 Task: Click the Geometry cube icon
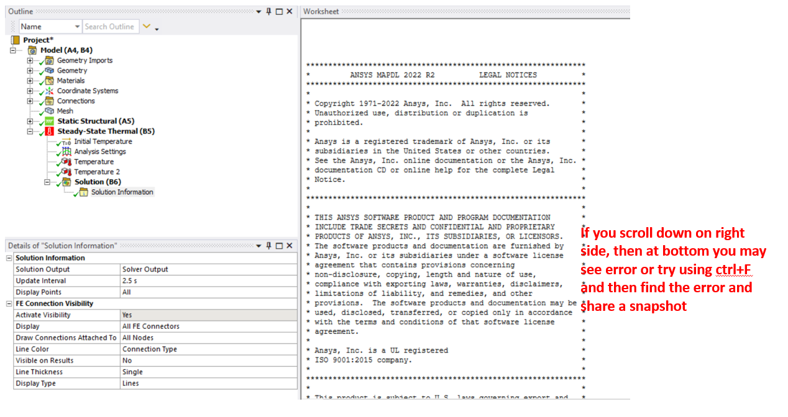click(49, 71)
